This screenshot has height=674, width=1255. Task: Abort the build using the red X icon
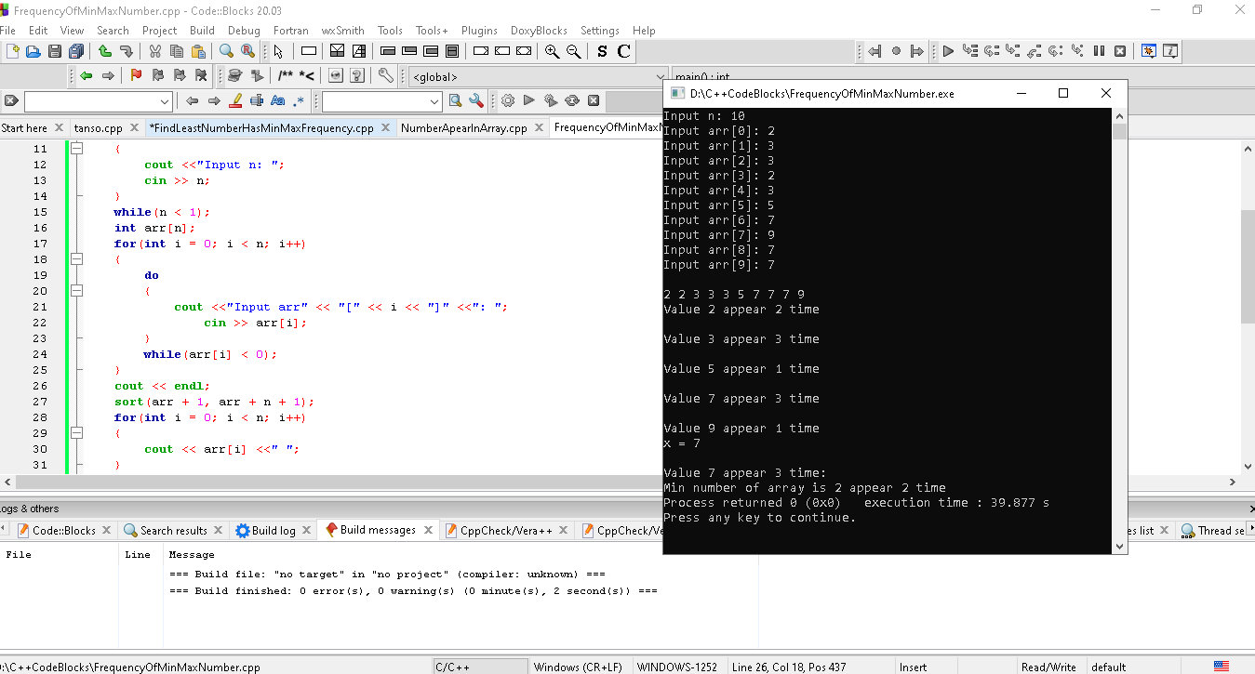(594, 100)
